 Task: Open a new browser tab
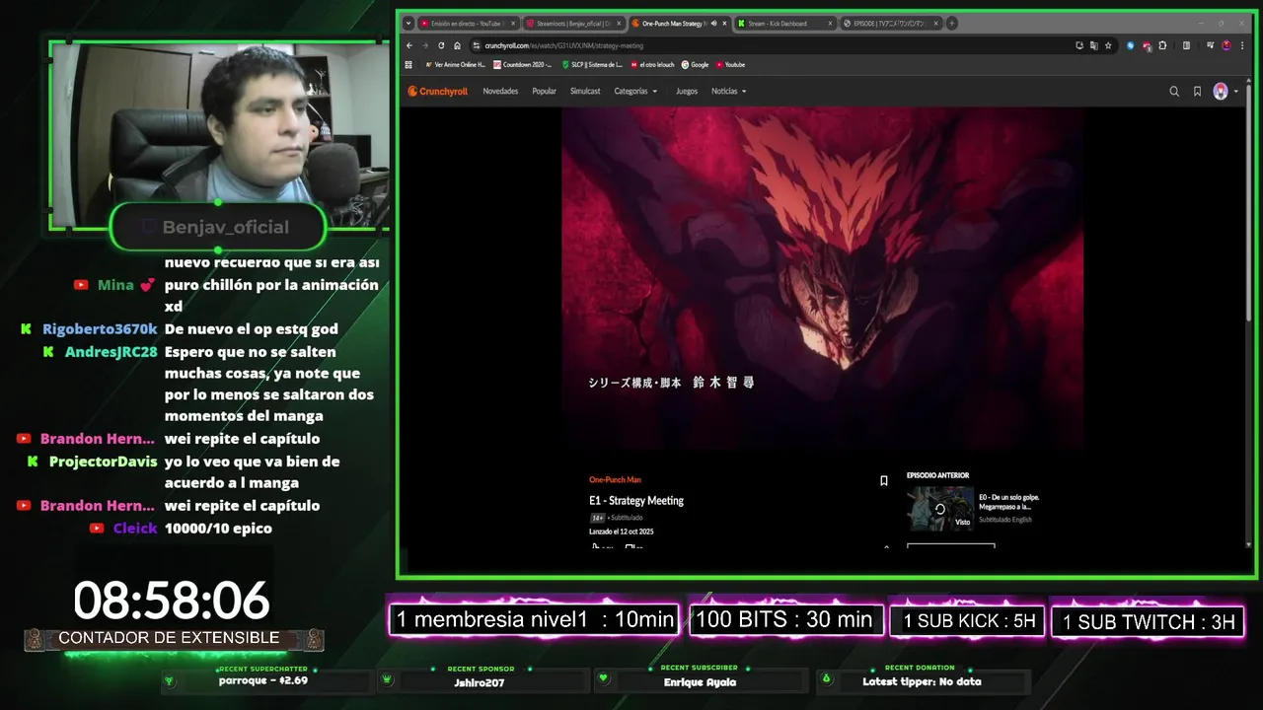(952, 24)
